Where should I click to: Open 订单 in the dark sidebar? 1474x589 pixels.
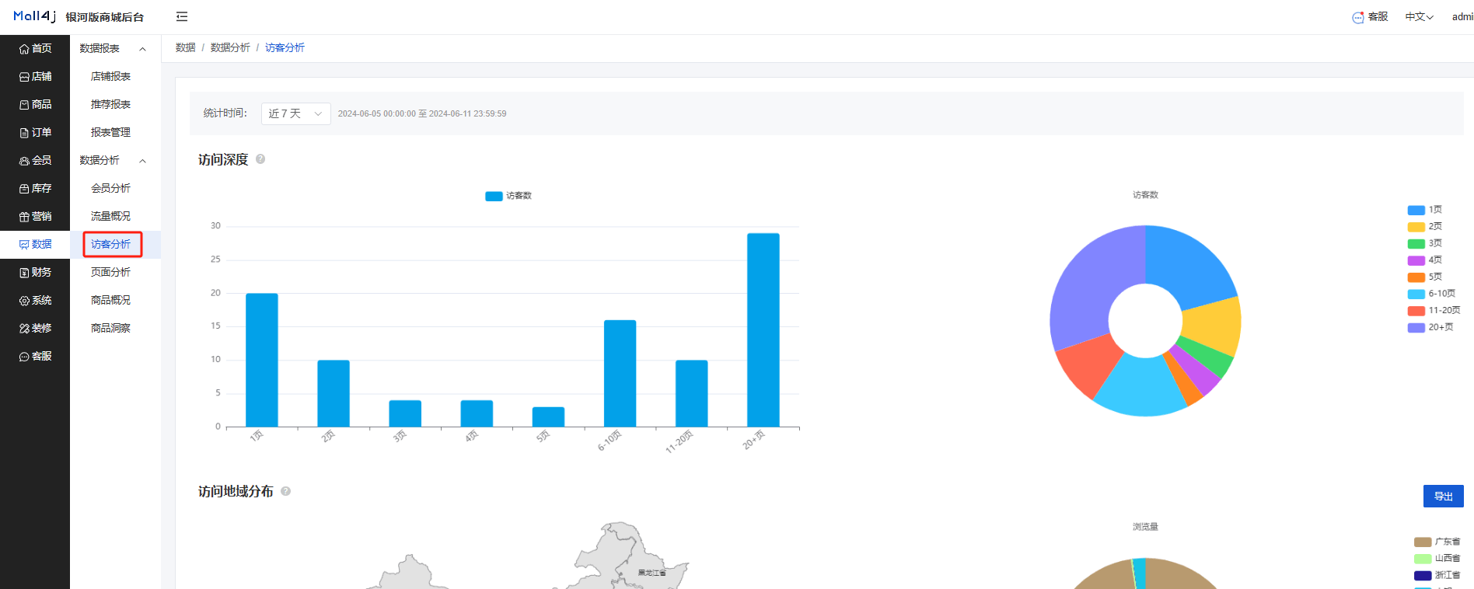coord(35,132)
